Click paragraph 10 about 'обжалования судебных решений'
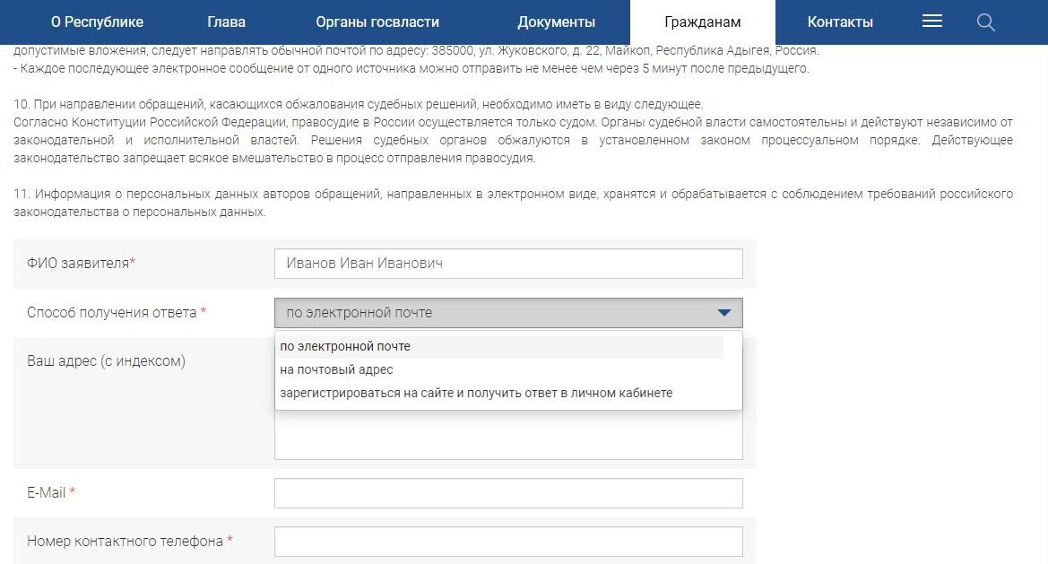Screen dimensions: 1048x564 [x=513, y=131]
